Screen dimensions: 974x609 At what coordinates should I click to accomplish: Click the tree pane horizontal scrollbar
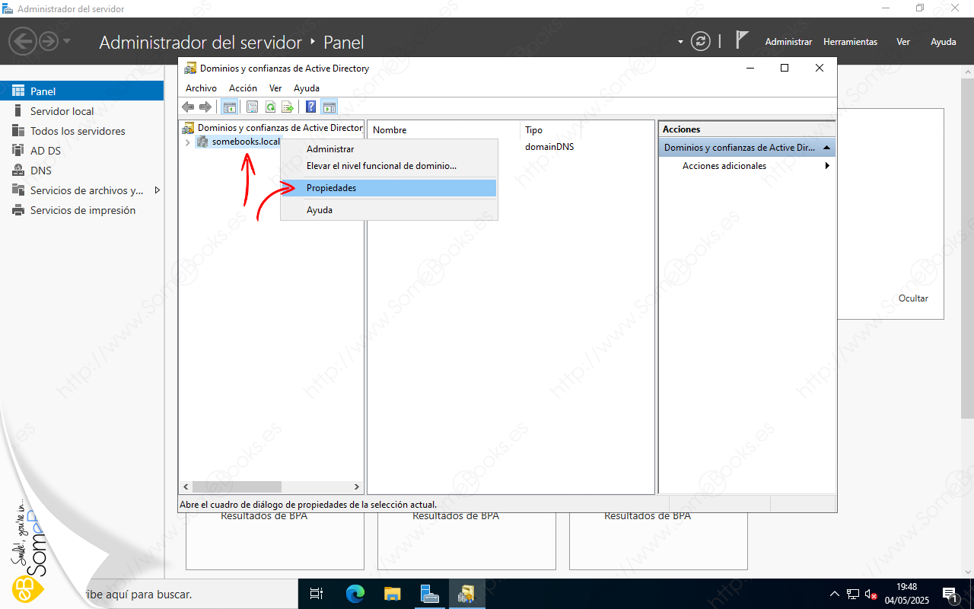[x=237, y=486]
